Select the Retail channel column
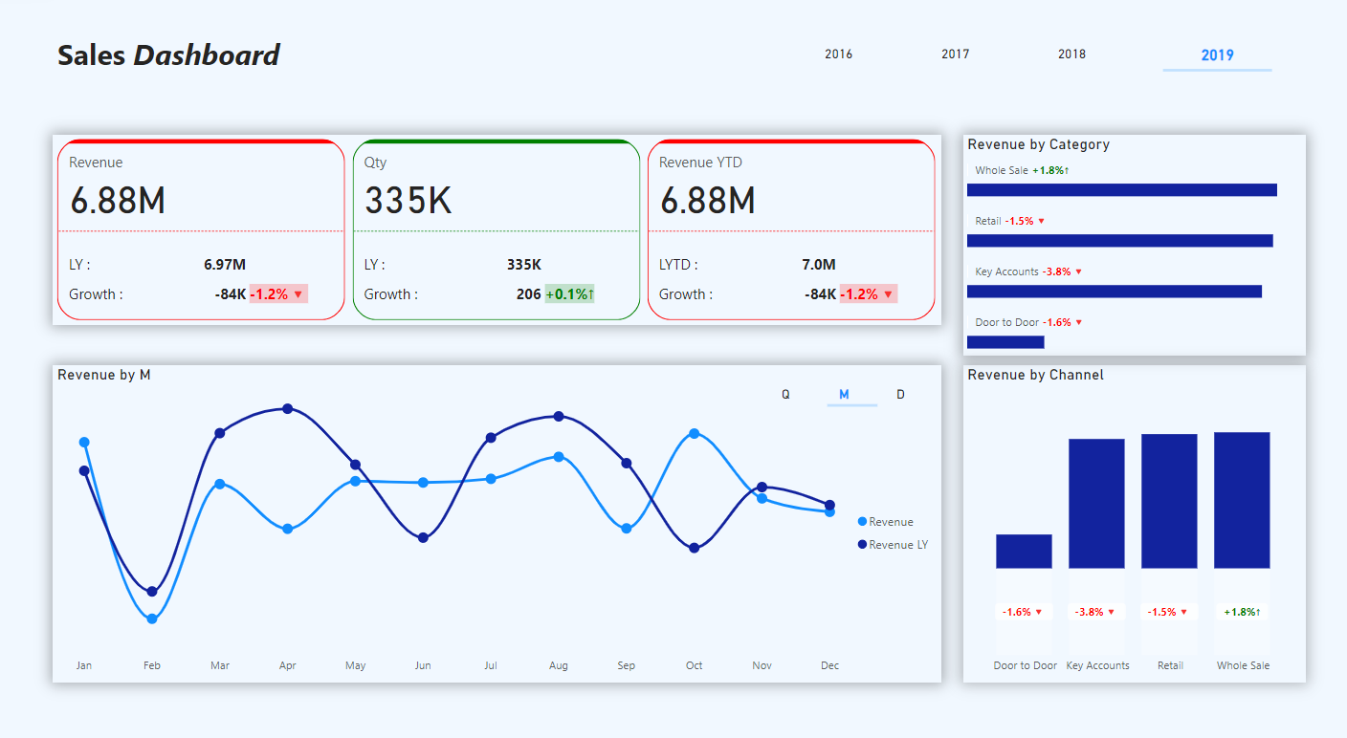The height and width of the screenshot is (738, 1347). [1169, 501]
